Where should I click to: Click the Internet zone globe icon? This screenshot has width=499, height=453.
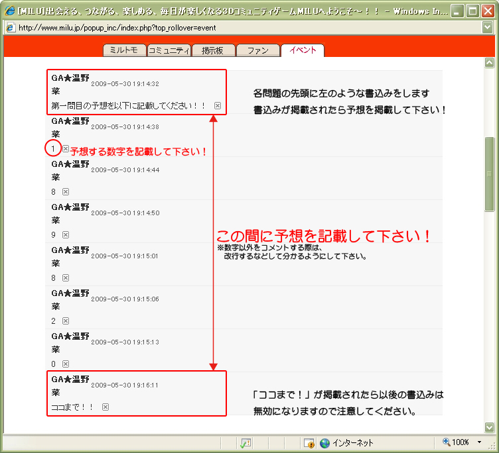coord(325,442)
